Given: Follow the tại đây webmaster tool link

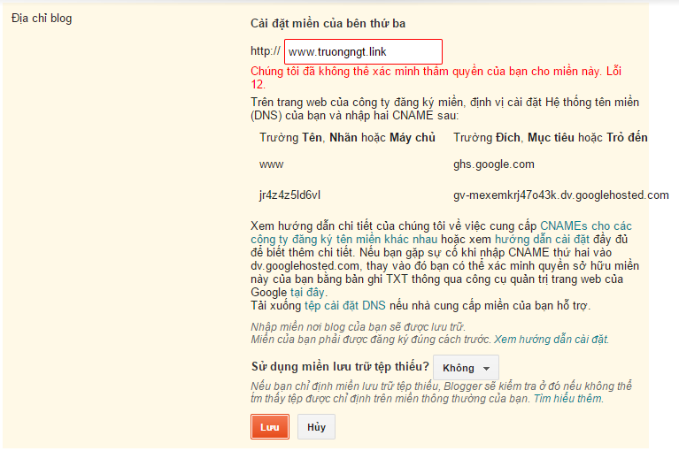Looking at the screenshot, I should [307, 293].
